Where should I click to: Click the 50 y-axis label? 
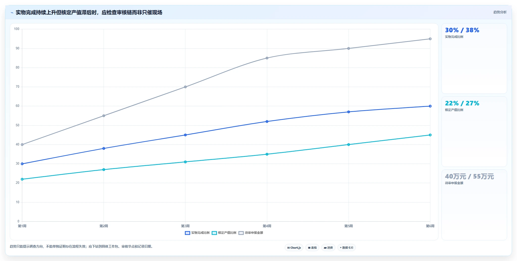point(17,125)
